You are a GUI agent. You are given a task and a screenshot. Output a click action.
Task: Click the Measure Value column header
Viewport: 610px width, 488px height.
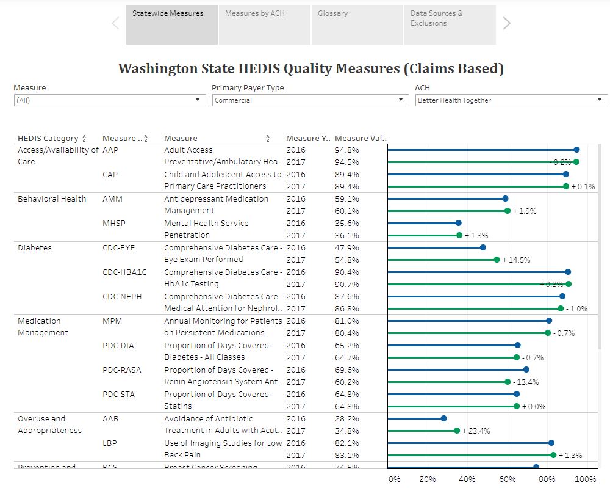tap(361, 139)
